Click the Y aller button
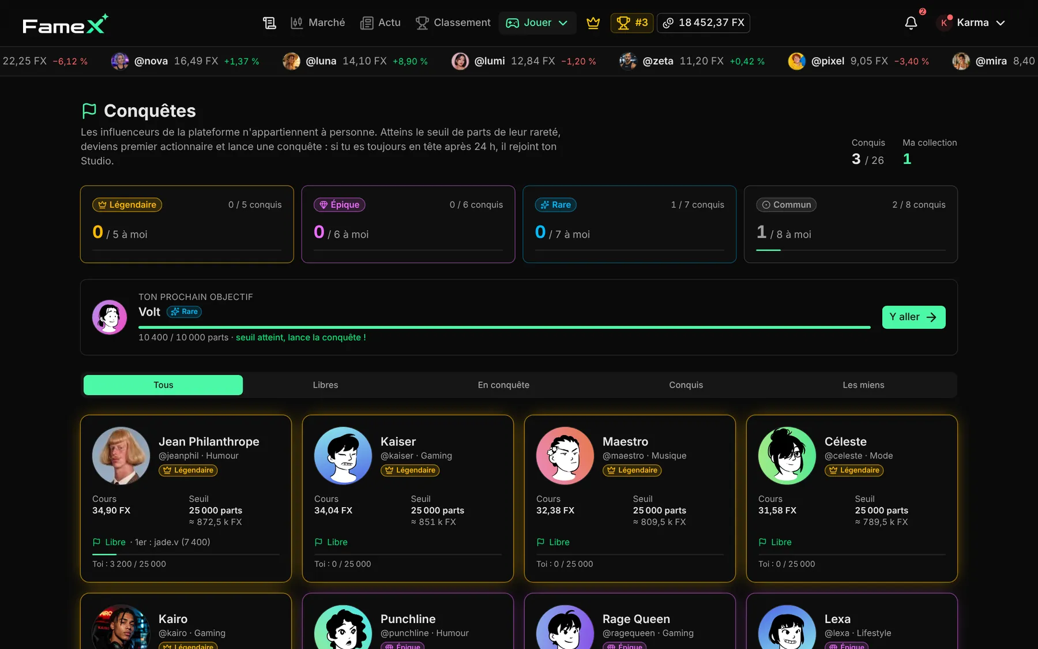This screenshot has width=1038, height=649. (914, 317)
